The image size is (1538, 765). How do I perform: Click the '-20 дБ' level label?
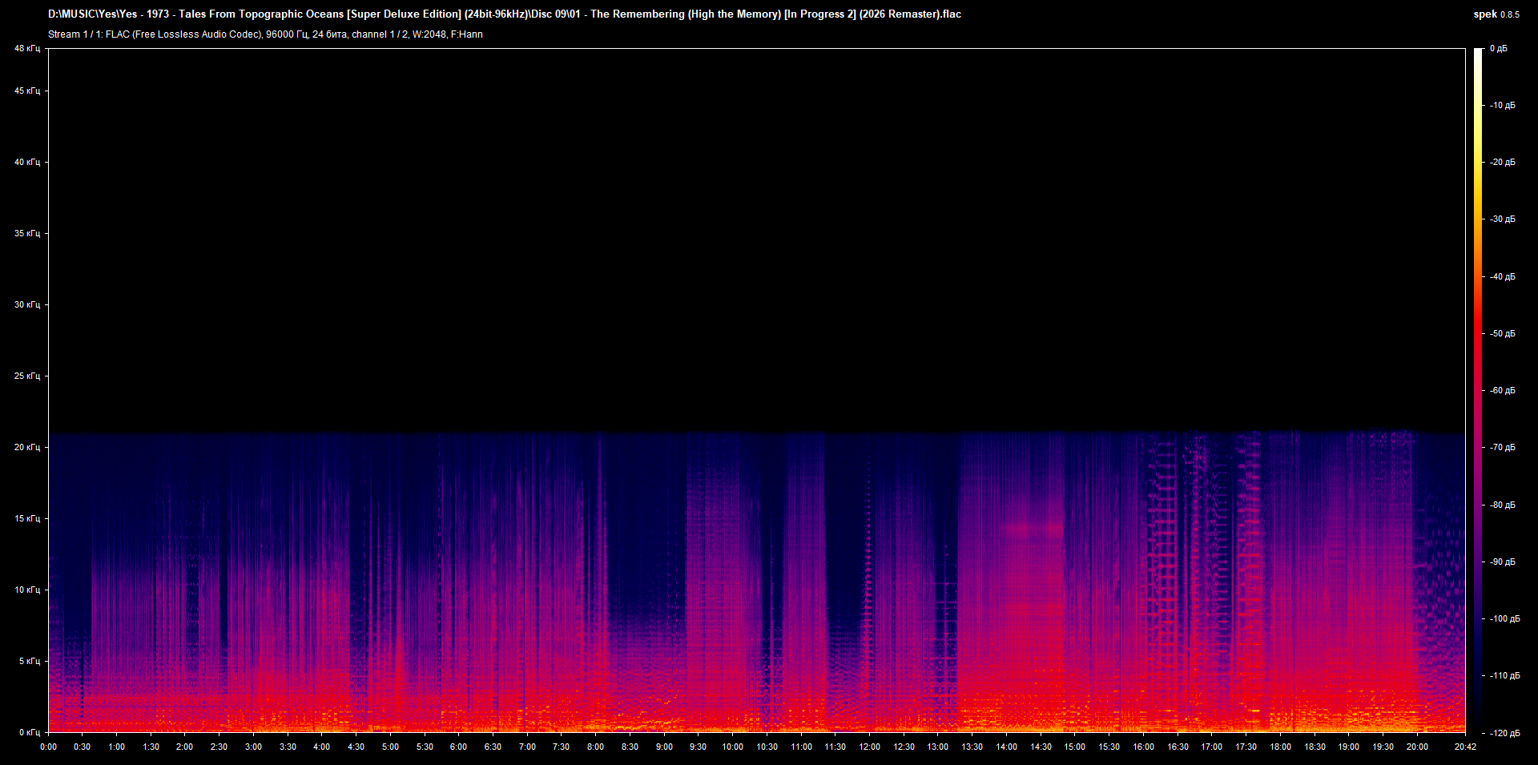1503,162
